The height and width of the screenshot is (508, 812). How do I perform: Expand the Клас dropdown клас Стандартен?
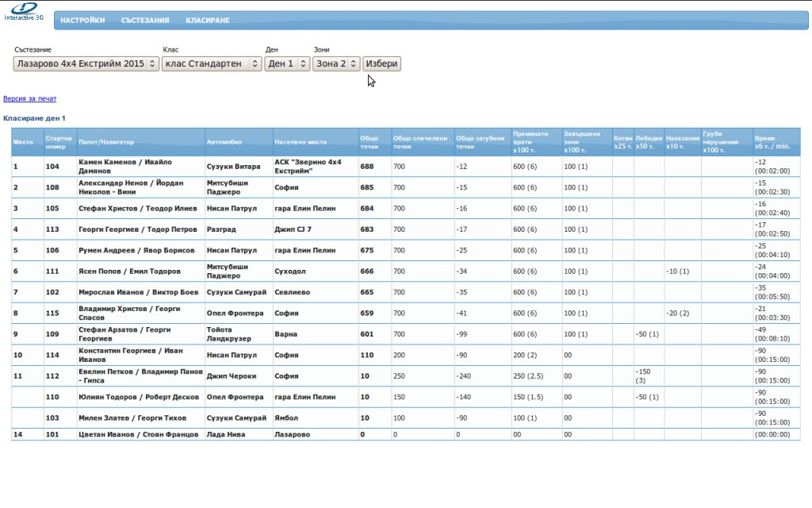212,63
